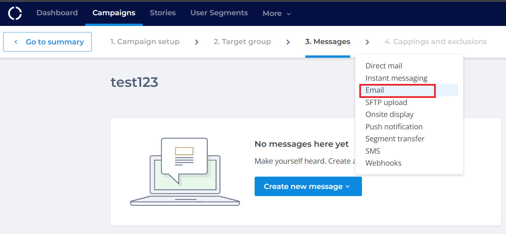The height and width of the screenshot is (234, 506).
Task: Switch to the Campaigns tab
Action: tap(114, 13)
